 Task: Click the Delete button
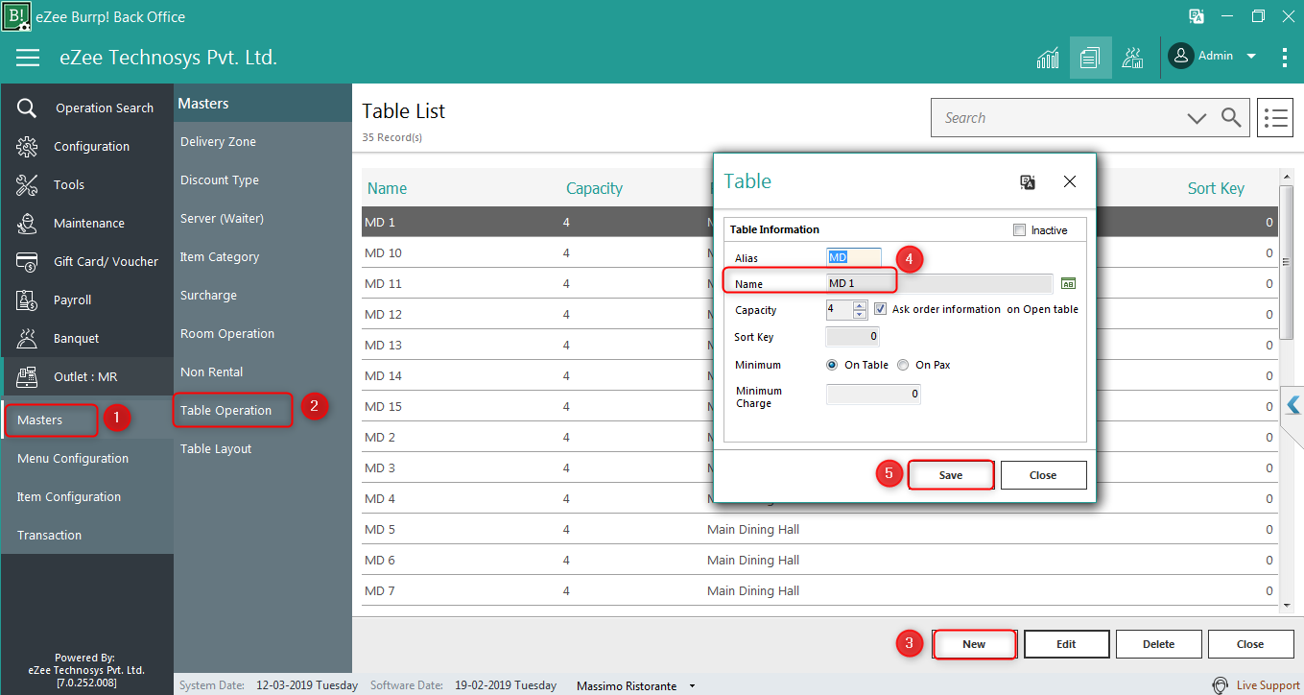(x=1158, y=644)
